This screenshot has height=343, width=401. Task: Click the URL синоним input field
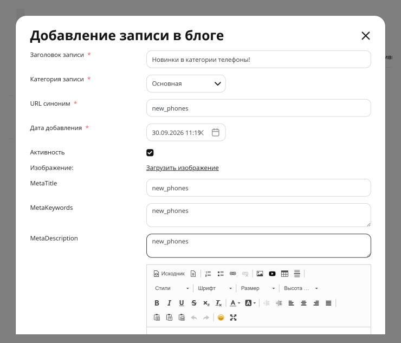[258, 108]
